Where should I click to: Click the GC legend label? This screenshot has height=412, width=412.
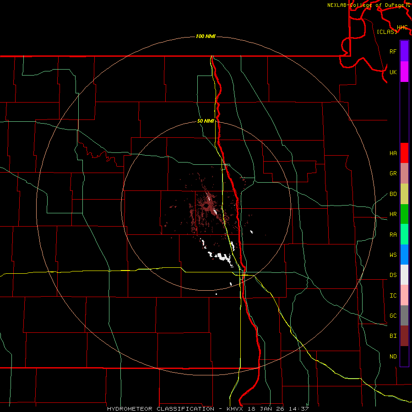pos(393,315)
